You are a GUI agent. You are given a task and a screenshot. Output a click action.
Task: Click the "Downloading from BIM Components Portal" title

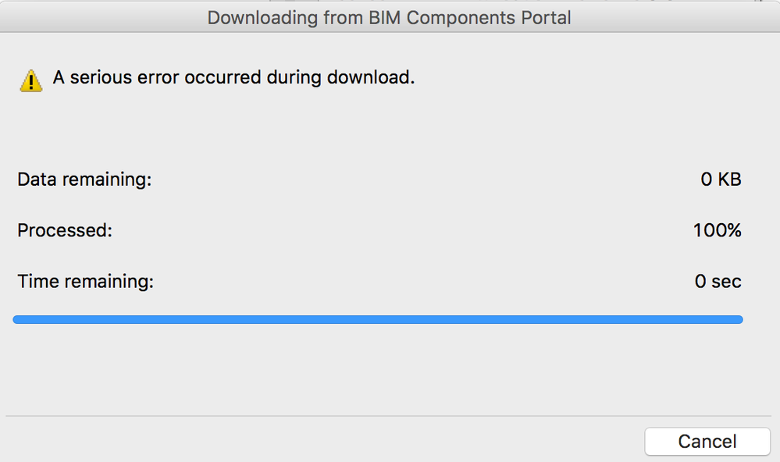[389, 17]
